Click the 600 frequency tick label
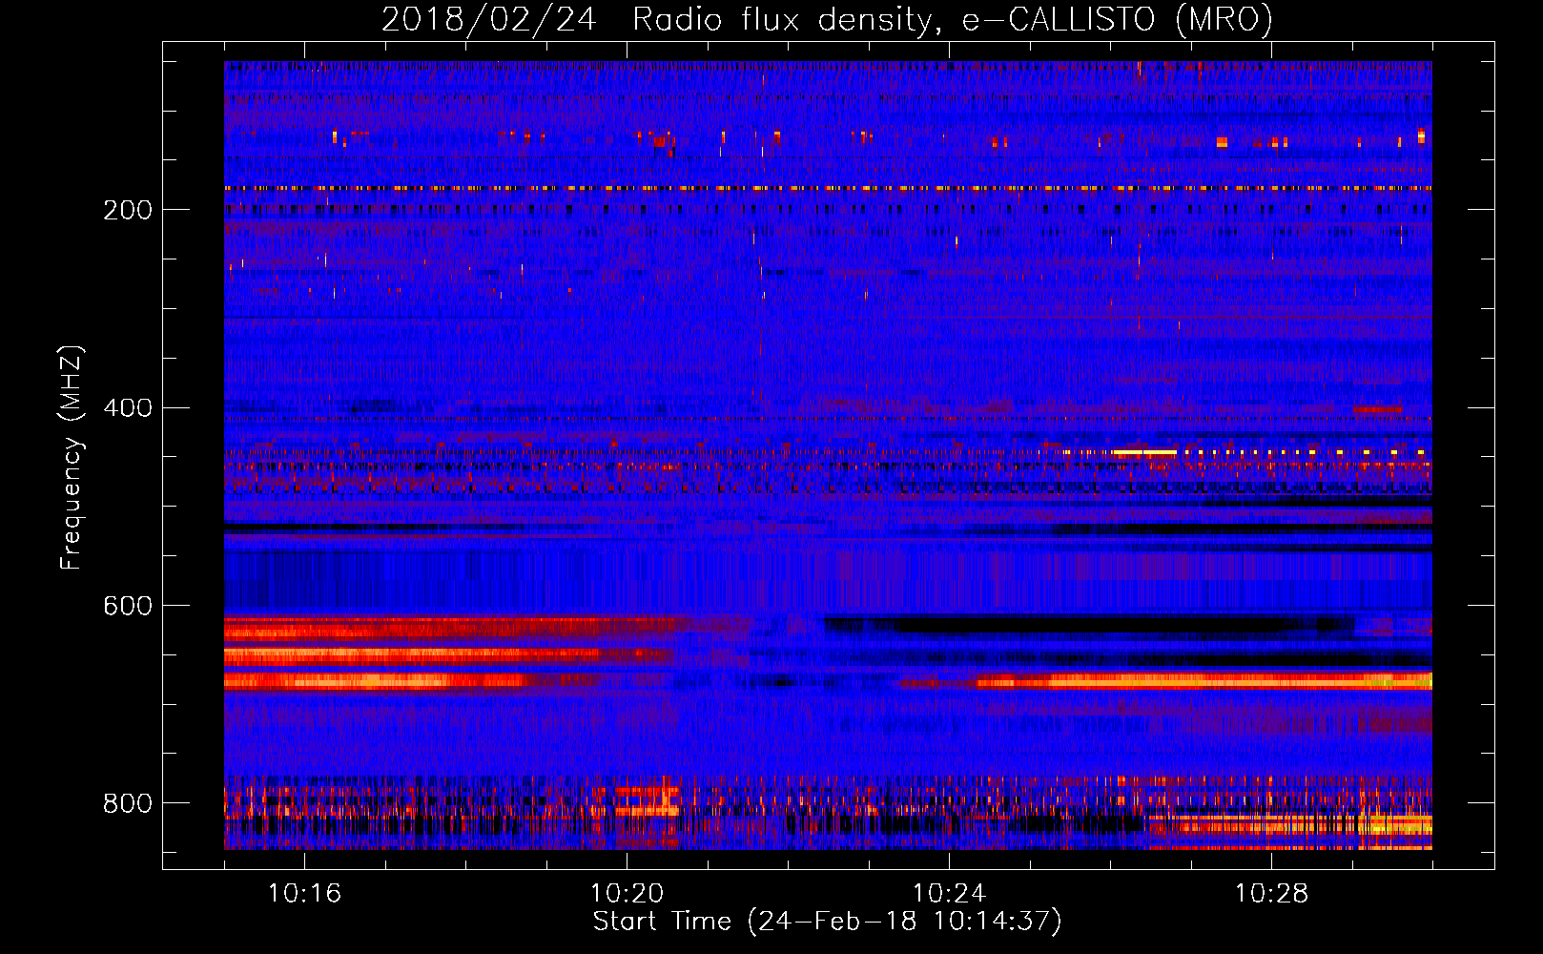The image size is (1543, 954). point(128,606)
